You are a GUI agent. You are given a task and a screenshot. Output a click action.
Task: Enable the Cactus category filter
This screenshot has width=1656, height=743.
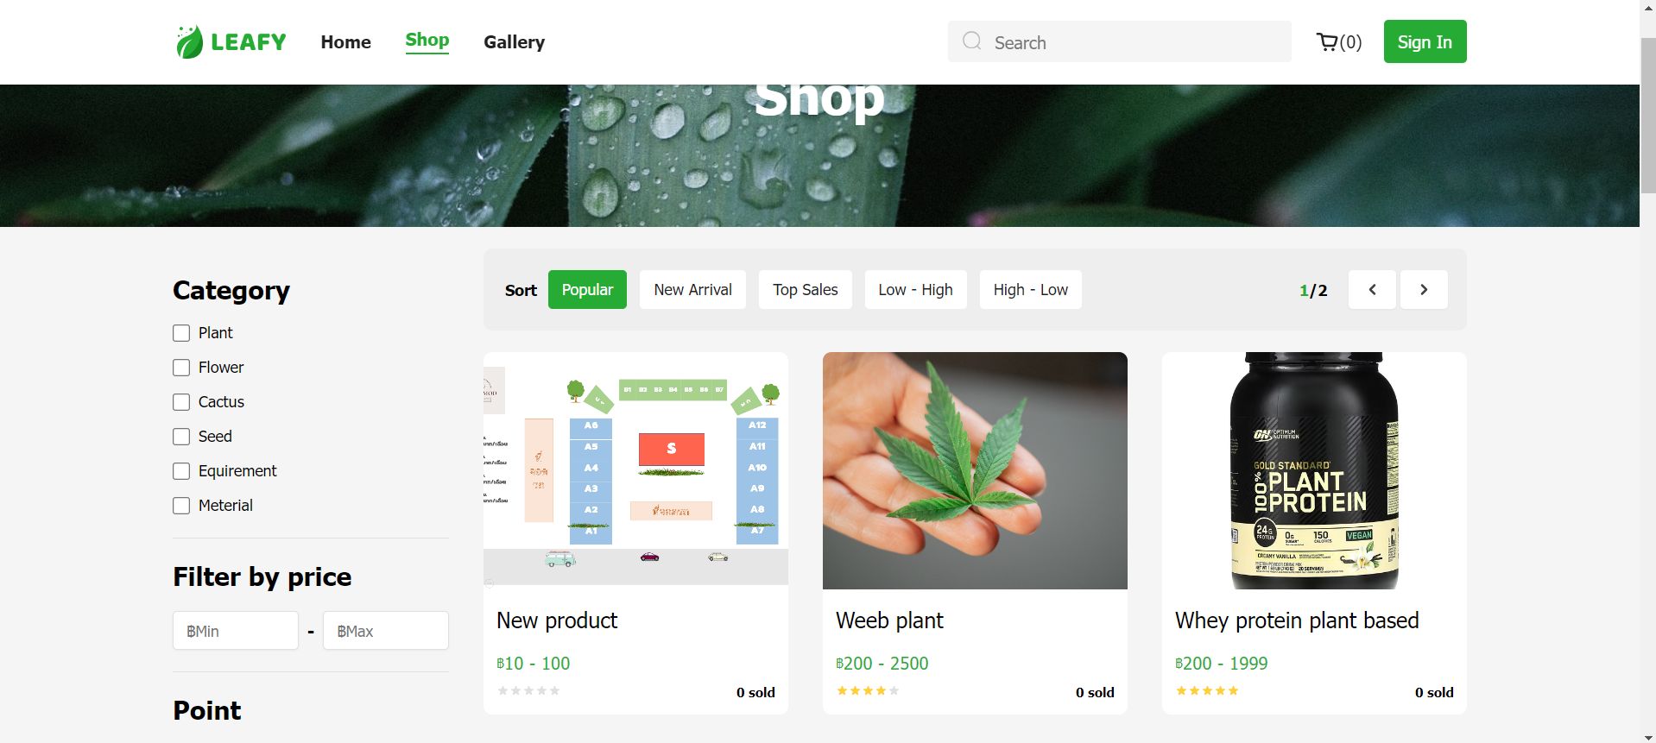181,402
